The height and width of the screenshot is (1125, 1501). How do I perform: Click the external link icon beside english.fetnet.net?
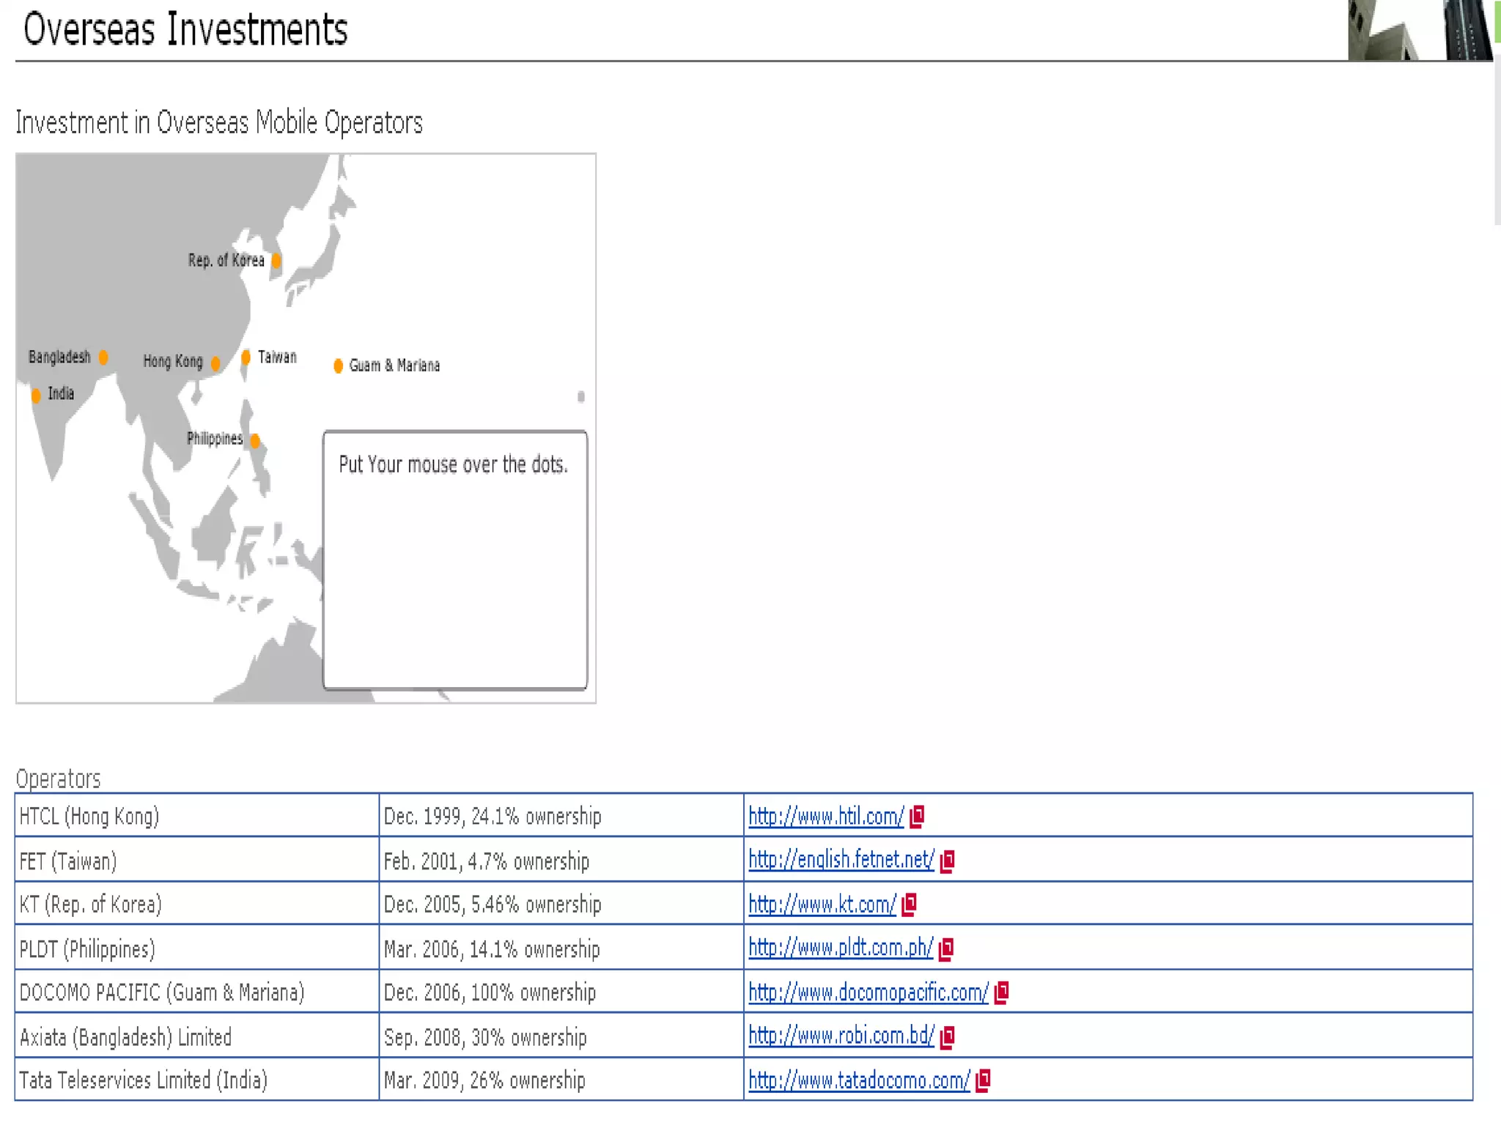pyautogui.click(x=947, y=861)
